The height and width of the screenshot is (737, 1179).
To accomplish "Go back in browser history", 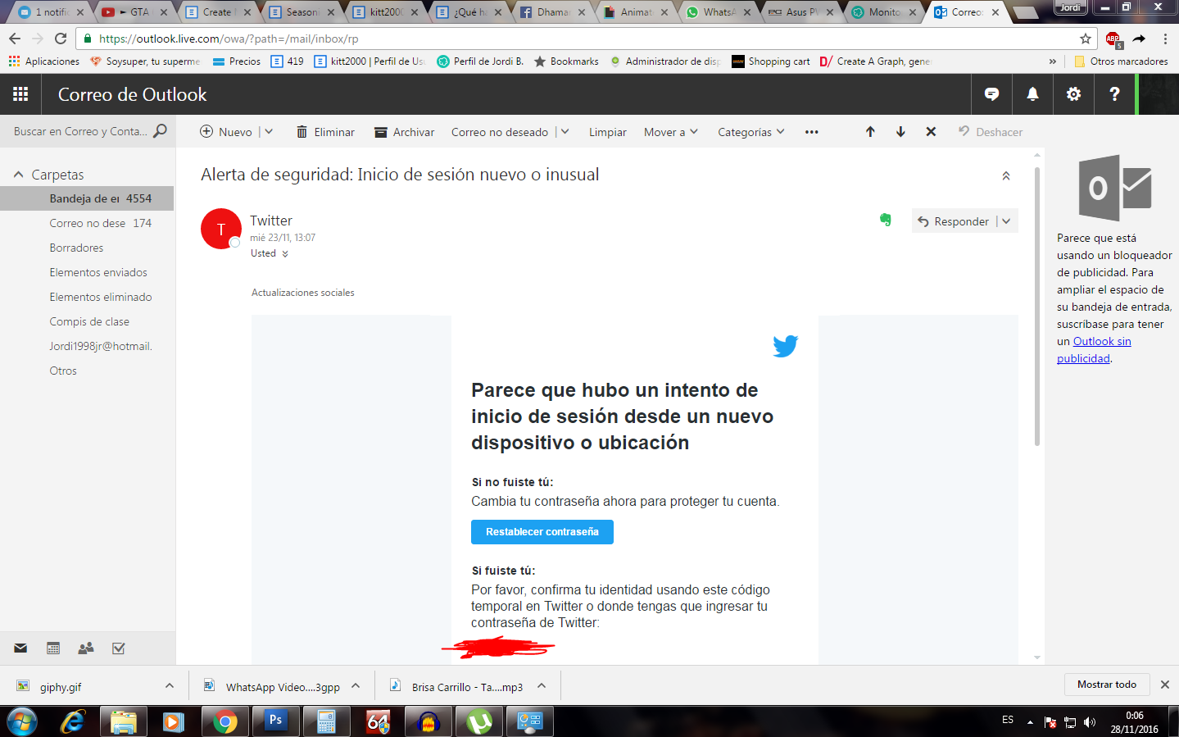I will click(x=15, y=39).
